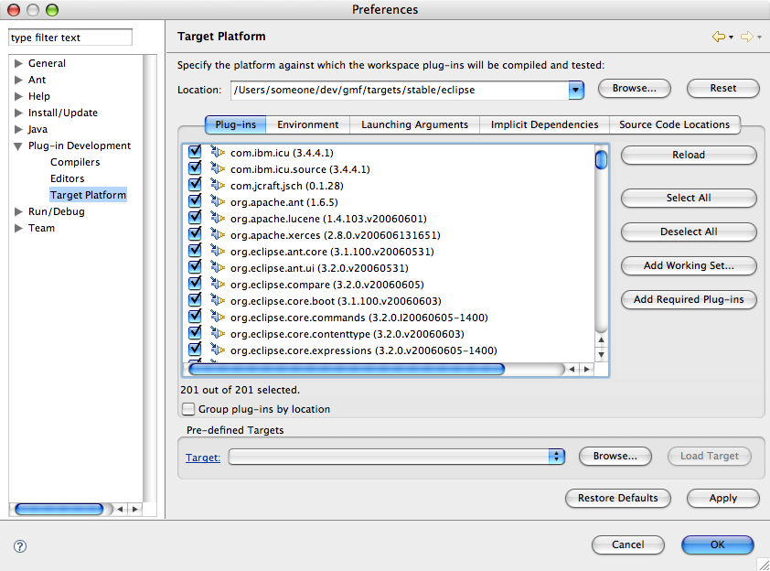Expand the Help preferences node
This screenshot has width=770, height=571.
18,96
